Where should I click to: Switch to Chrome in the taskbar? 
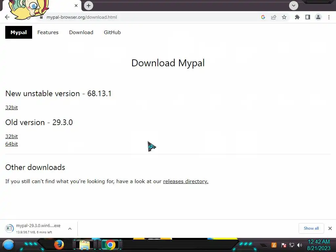(110, 245)
